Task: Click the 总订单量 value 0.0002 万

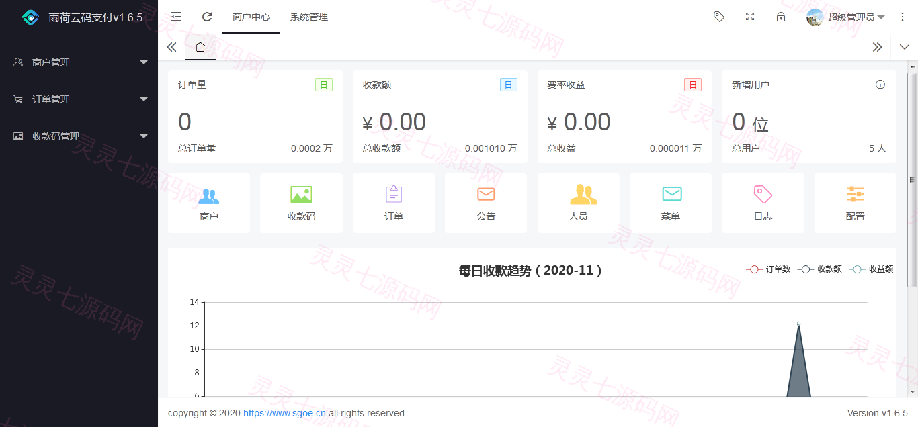Action: pos(312,148)
